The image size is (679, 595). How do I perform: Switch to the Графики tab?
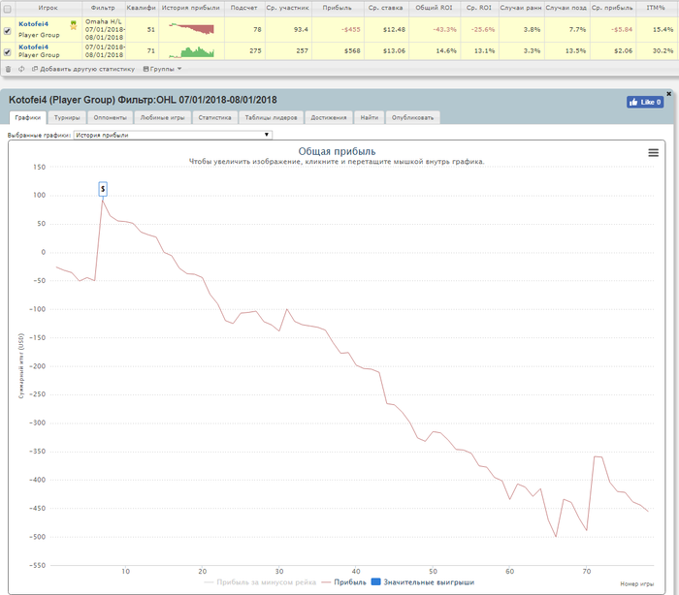28,117
